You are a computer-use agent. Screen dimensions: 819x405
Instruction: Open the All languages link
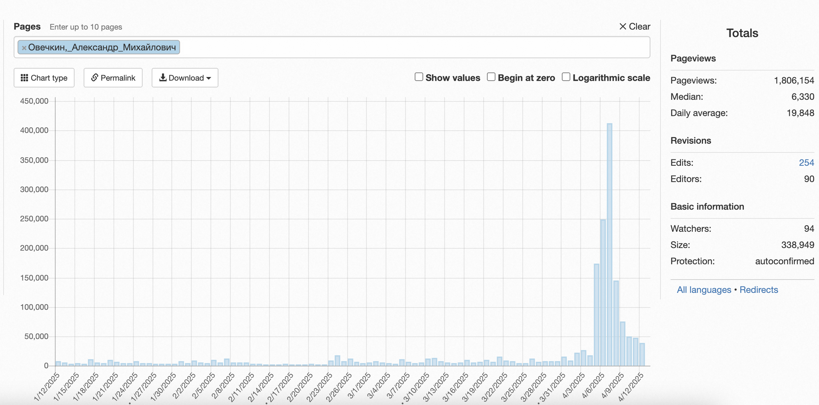tap(704, 290)
